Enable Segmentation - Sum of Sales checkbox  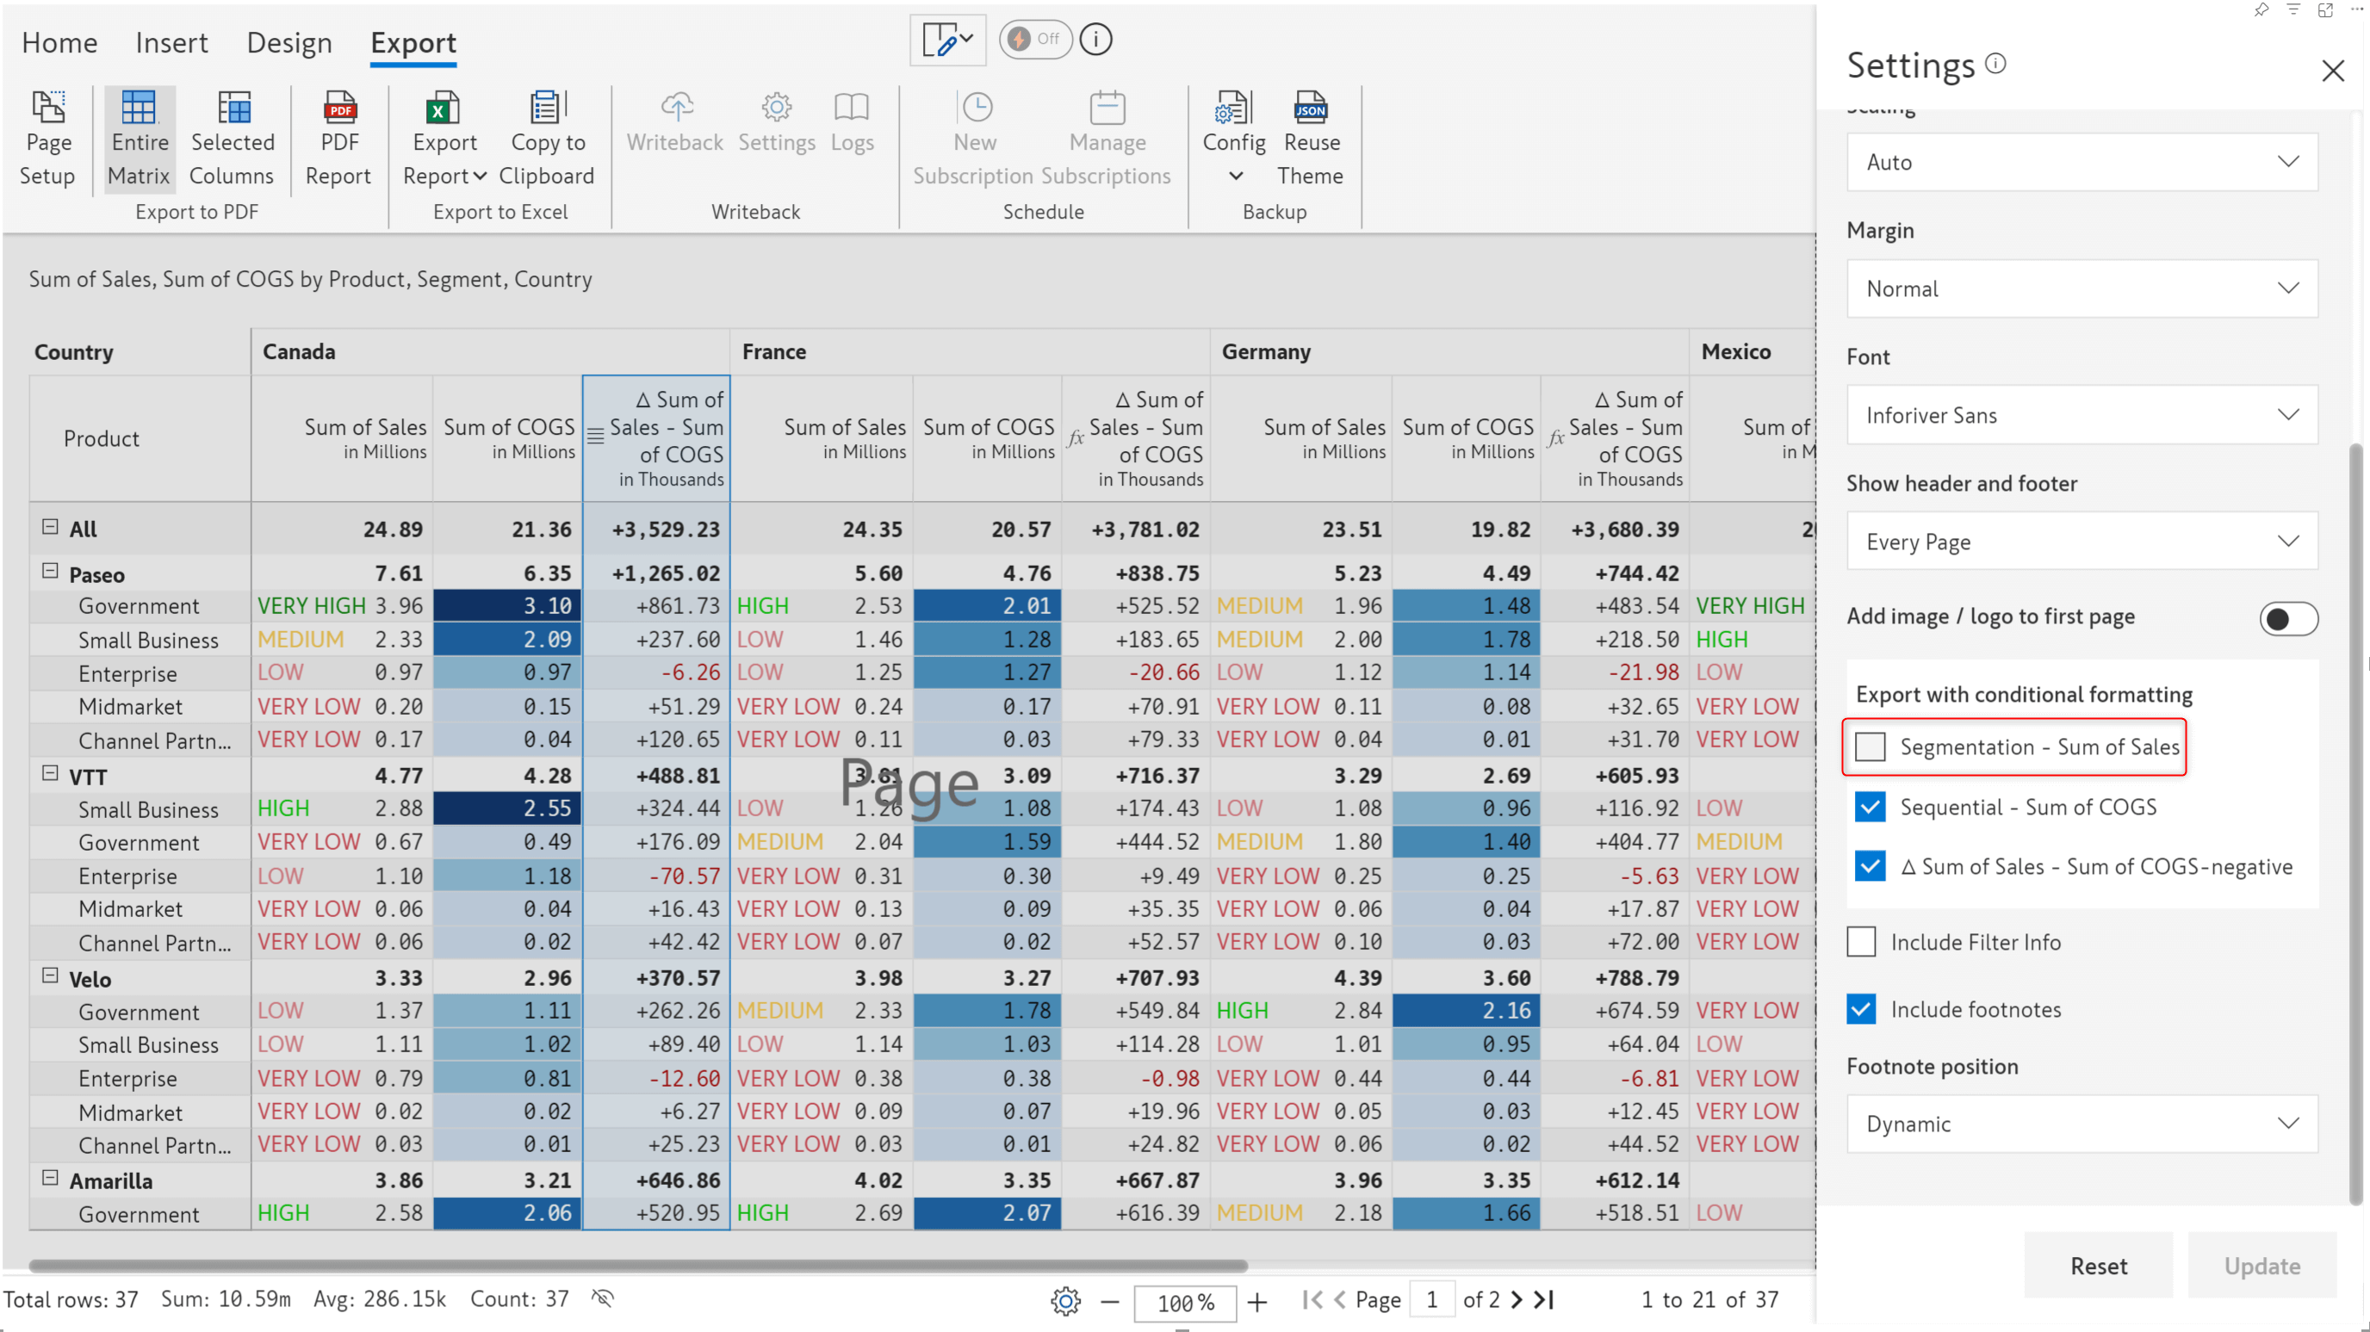[x=1867, y=746]
